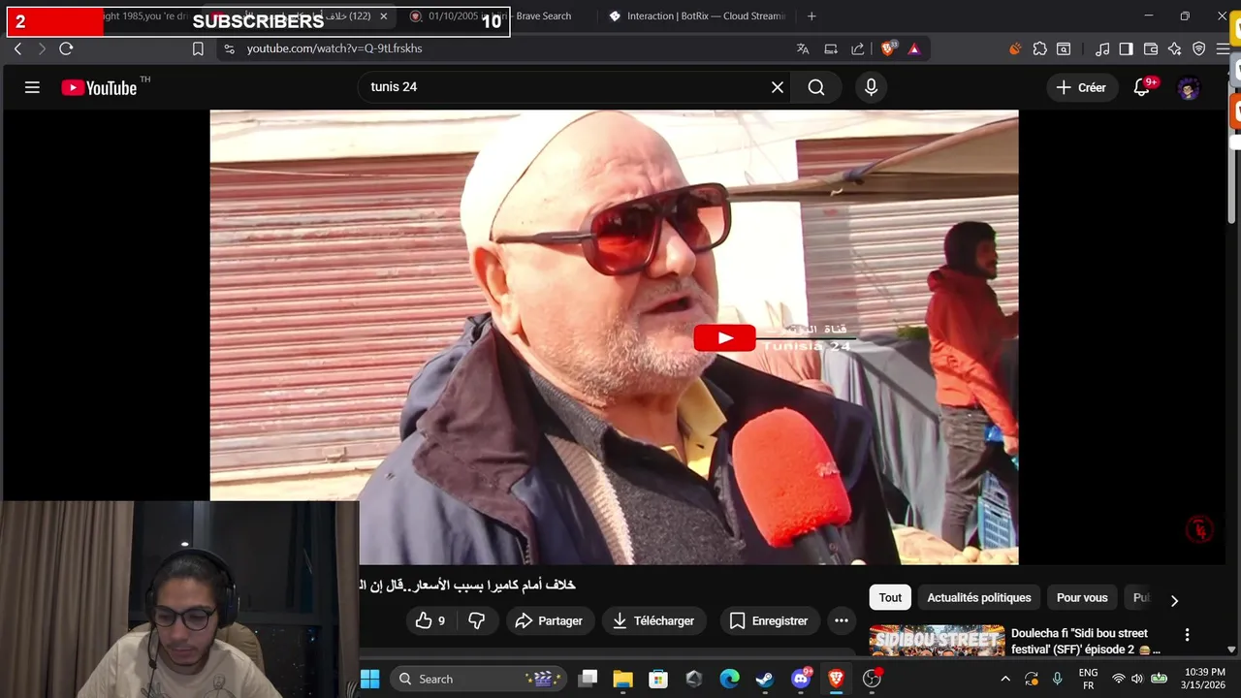Open the Sidibou Street video thumbnail
Image resolution: width=1241 pixels, height=698 pixels.
point(937,641)
